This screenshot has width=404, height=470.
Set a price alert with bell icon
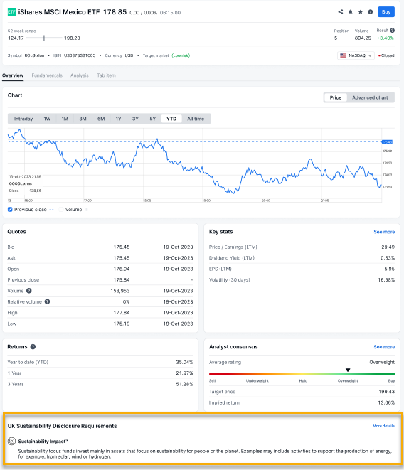[351, 12]
